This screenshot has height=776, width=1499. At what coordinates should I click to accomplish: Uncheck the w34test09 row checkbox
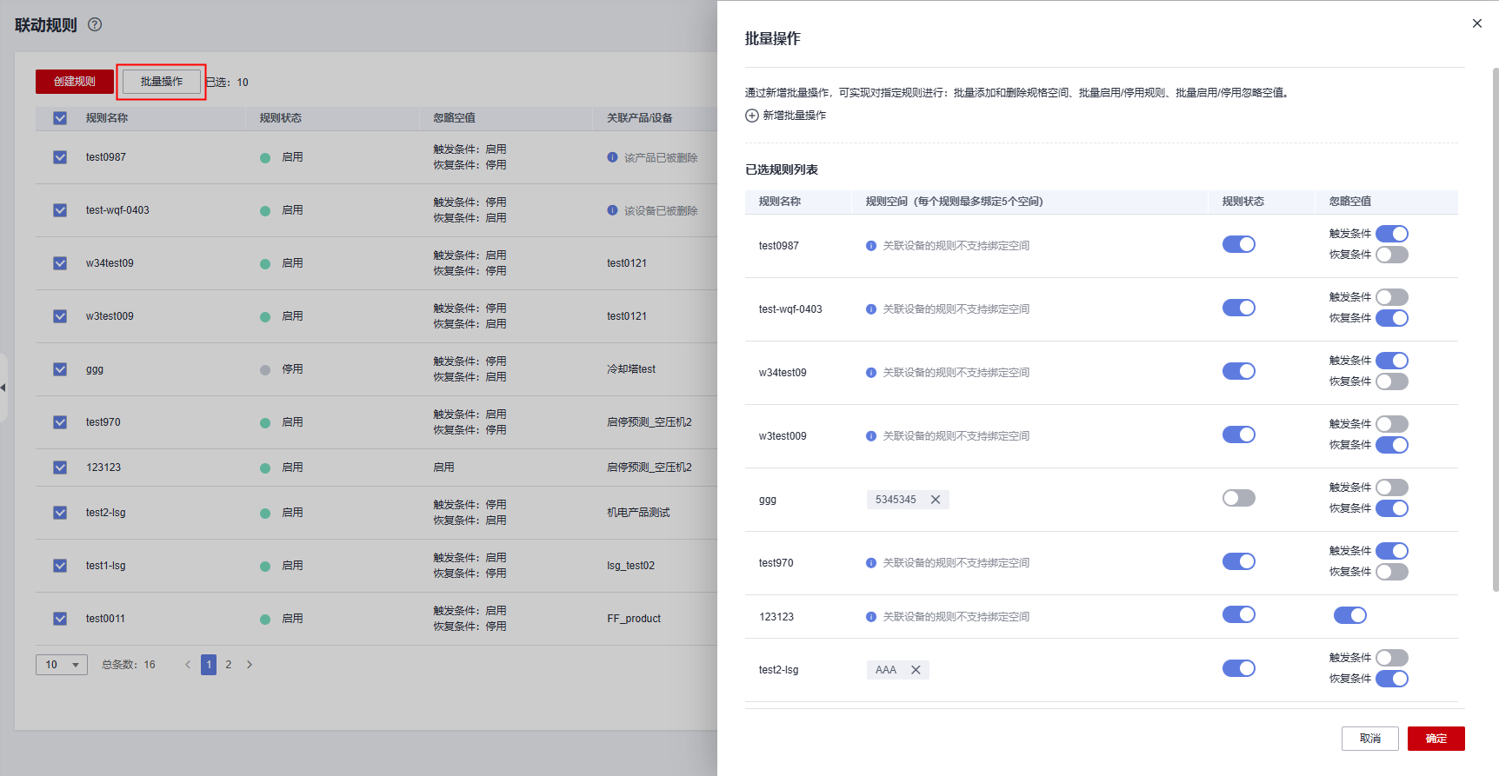tap(60, 263)
